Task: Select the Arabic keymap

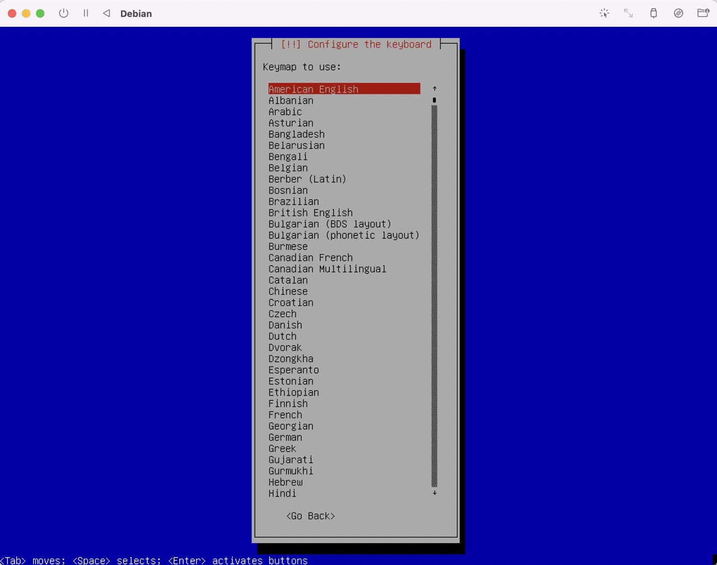Action: 285,112
